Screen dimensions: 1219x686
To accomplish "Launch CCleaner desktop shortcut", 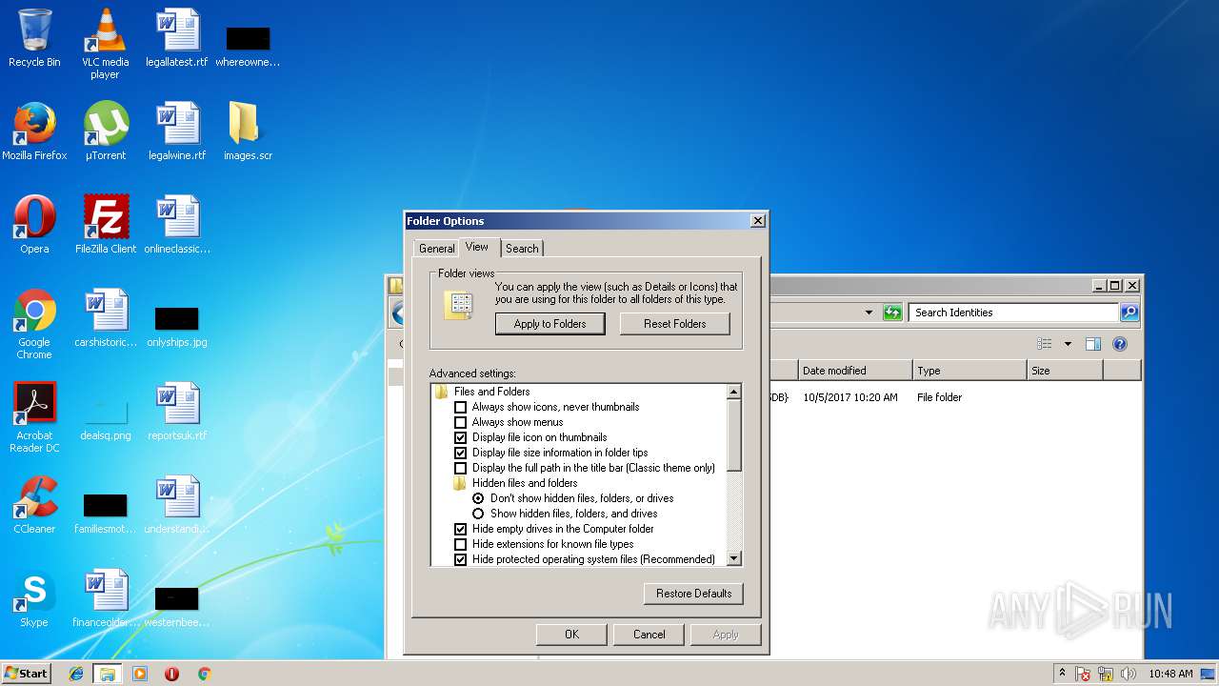I will pos(34,505).
